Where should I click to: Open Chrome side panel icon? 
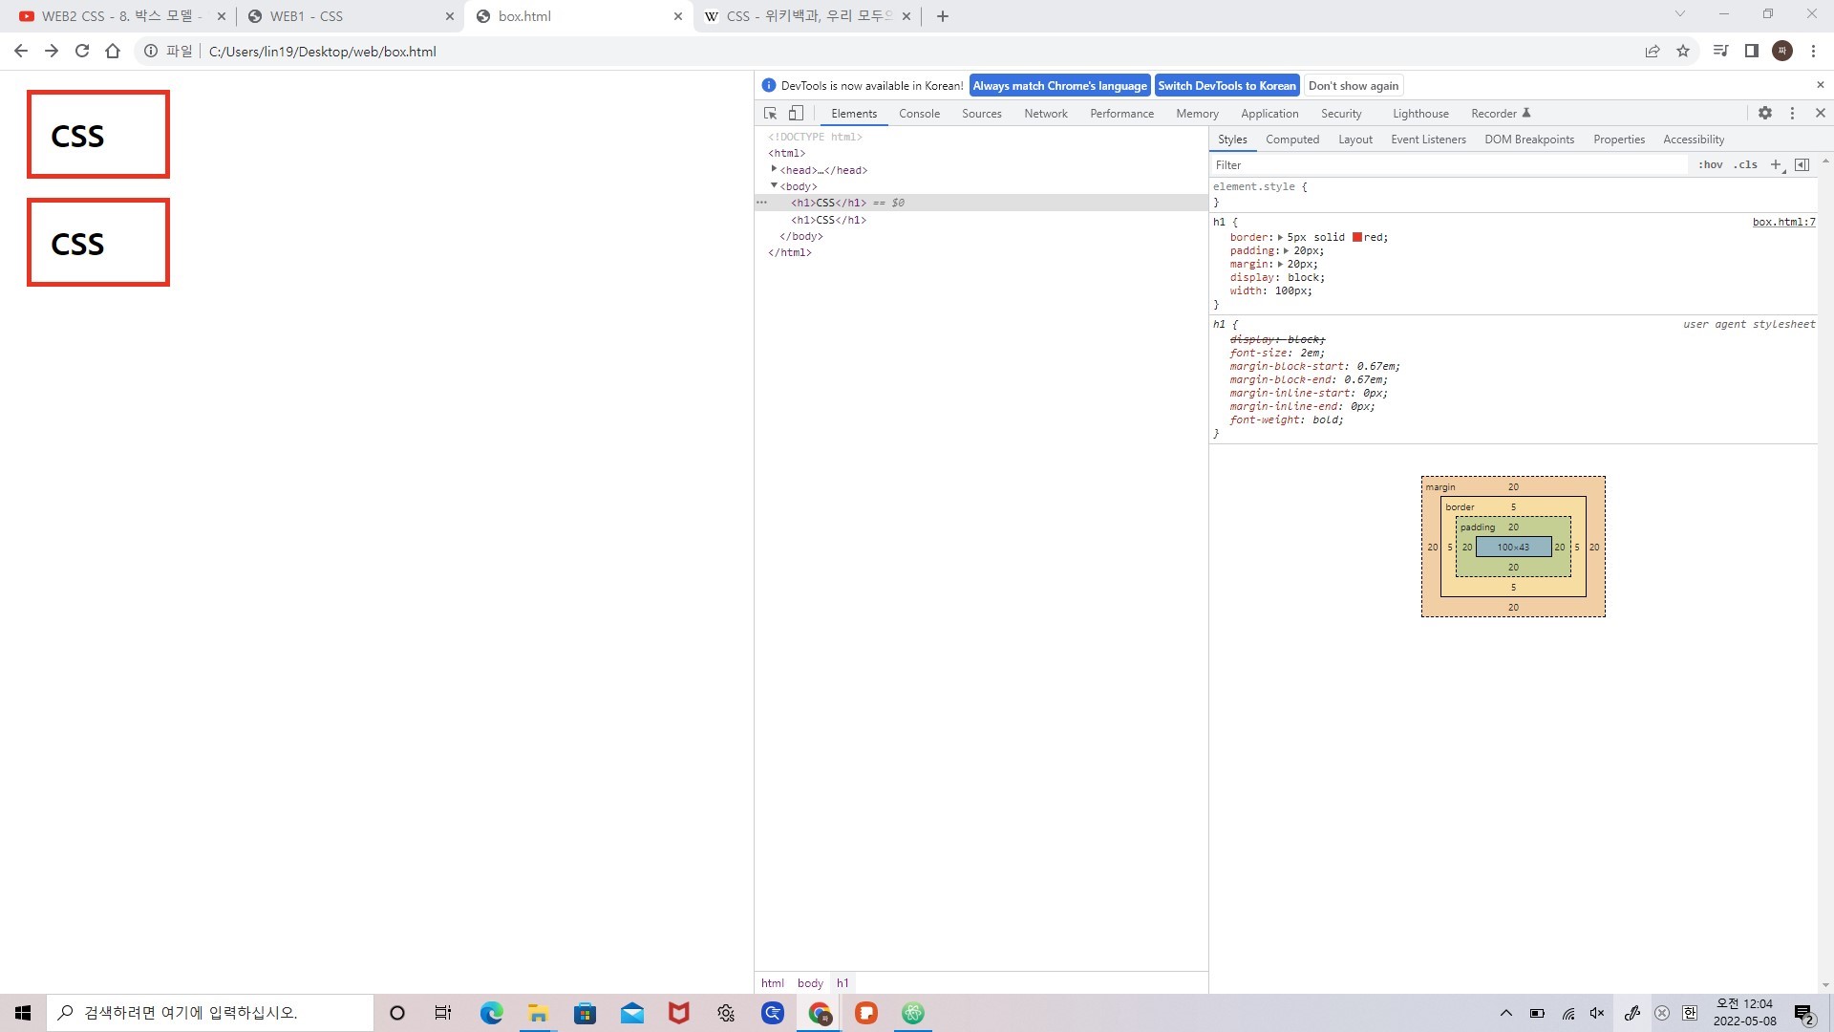point(1751,52)
